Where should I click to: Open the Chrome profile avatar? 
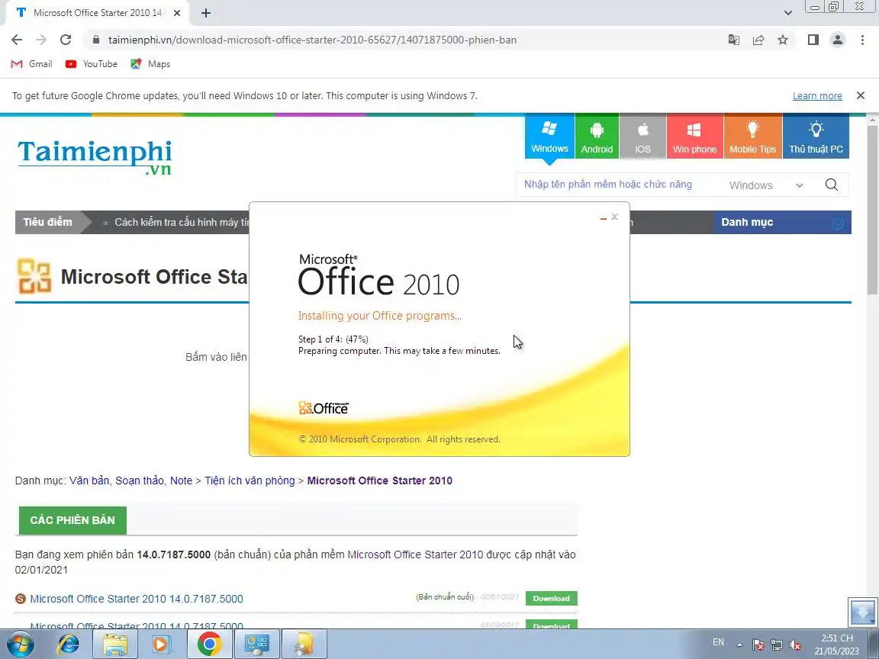pyautogui.click(x=838, y=40)
